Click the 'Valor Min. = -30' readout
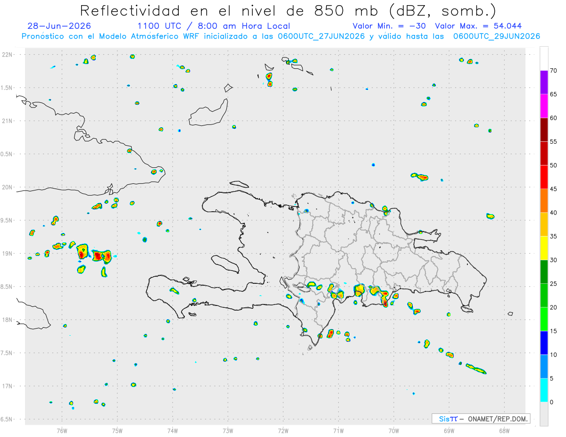 click(x=389, y=26)
